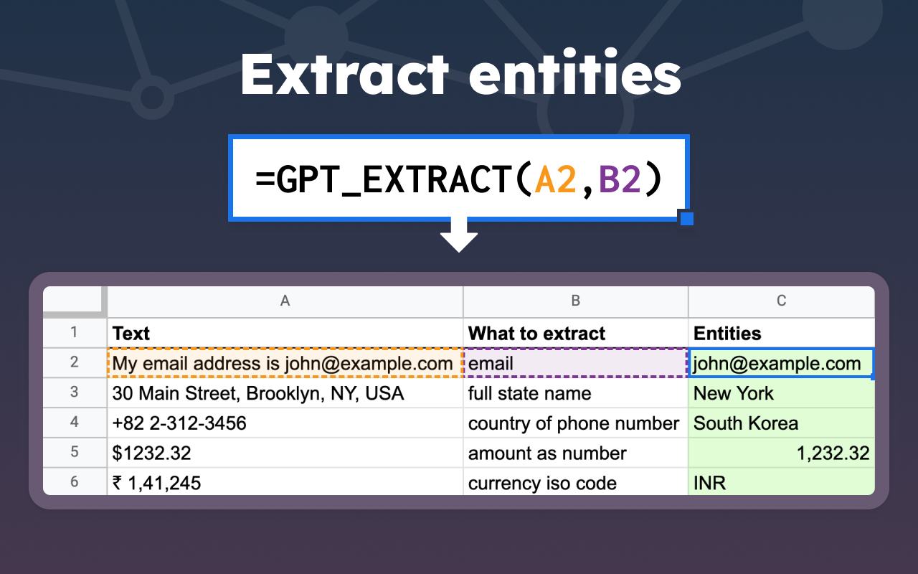Select the 'email' cell in column B

(x=576, y=363)
